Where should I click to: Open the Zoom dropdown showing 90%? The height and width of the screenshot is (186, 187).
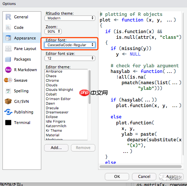point(53,31)
